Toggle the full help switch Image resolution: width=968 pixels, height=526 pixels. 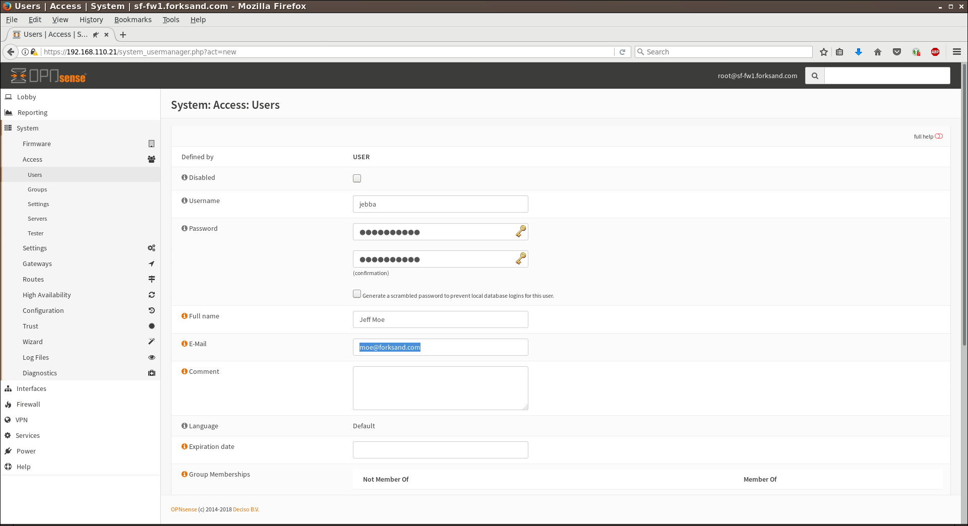tap(938, 137)
